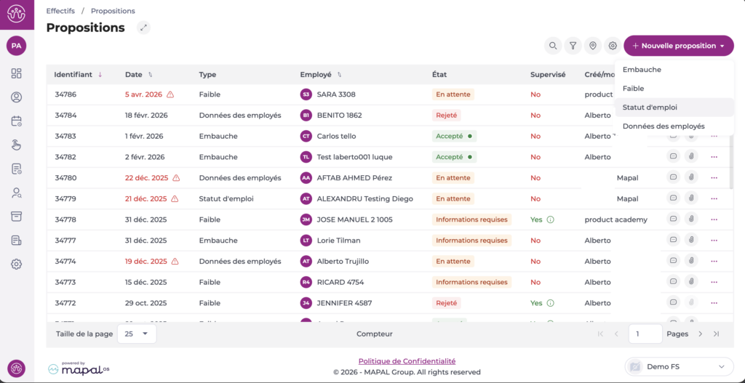
Task: Click the dashboard grid icon in sidebar
Action: pyautogui.click(x=16, y=73)
